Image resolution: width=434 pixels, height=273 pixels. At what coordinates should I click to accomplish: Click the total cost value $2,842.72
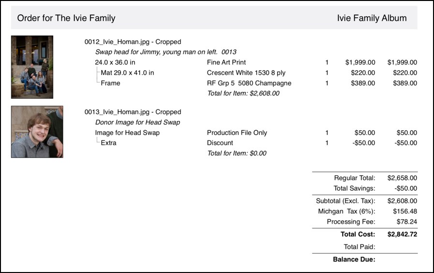tap(402, 234)
